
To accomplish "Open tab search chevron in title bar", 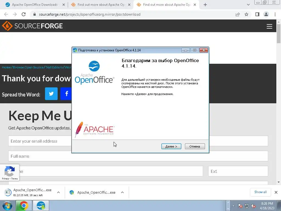I will pos(248,5).
